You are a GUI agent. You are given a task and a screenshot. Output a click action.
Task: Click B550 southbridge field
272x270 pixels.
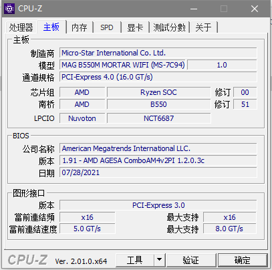click(158, 104)
